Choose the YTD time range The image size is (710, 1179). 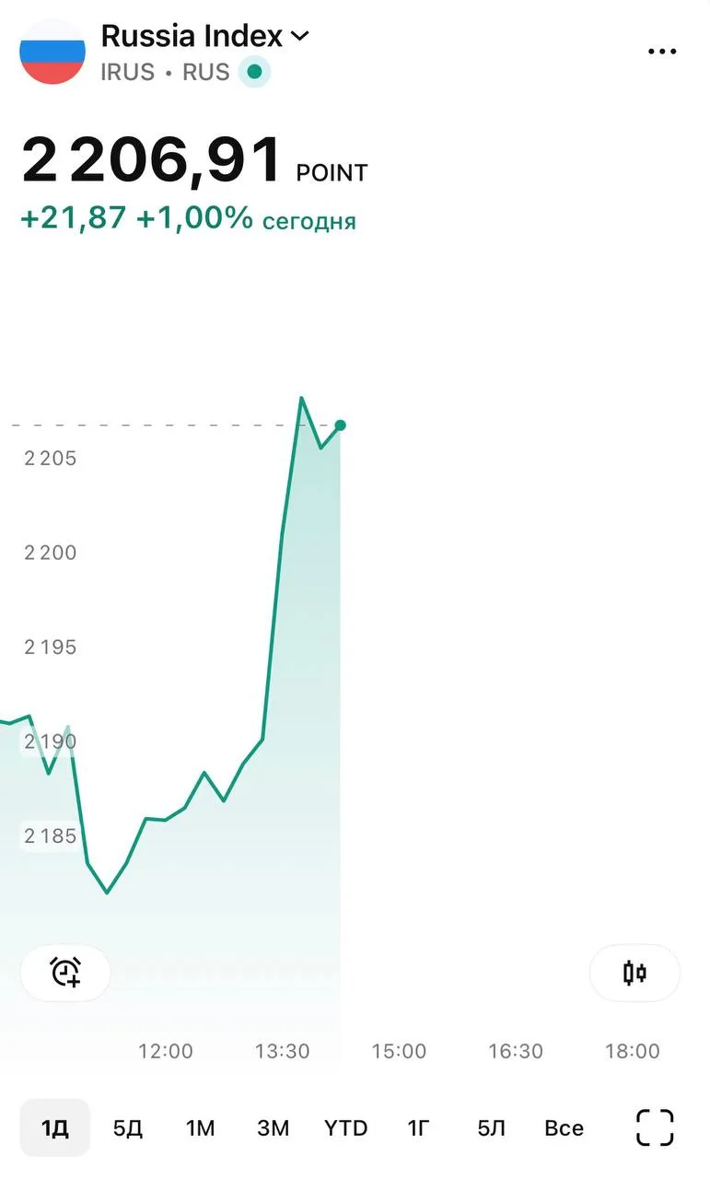(x=345, y=1128)
